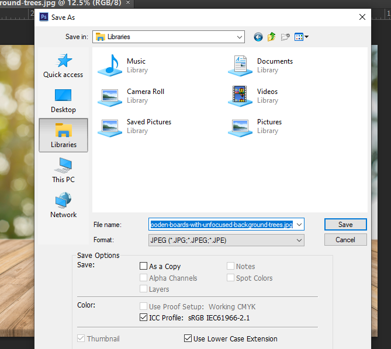Select Network in places sidebar
391x349 pixels.
(x=63, y=205)
